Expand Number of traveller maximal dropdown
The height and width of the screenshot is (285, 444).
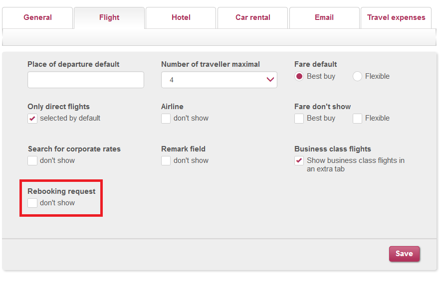point(219,80)
